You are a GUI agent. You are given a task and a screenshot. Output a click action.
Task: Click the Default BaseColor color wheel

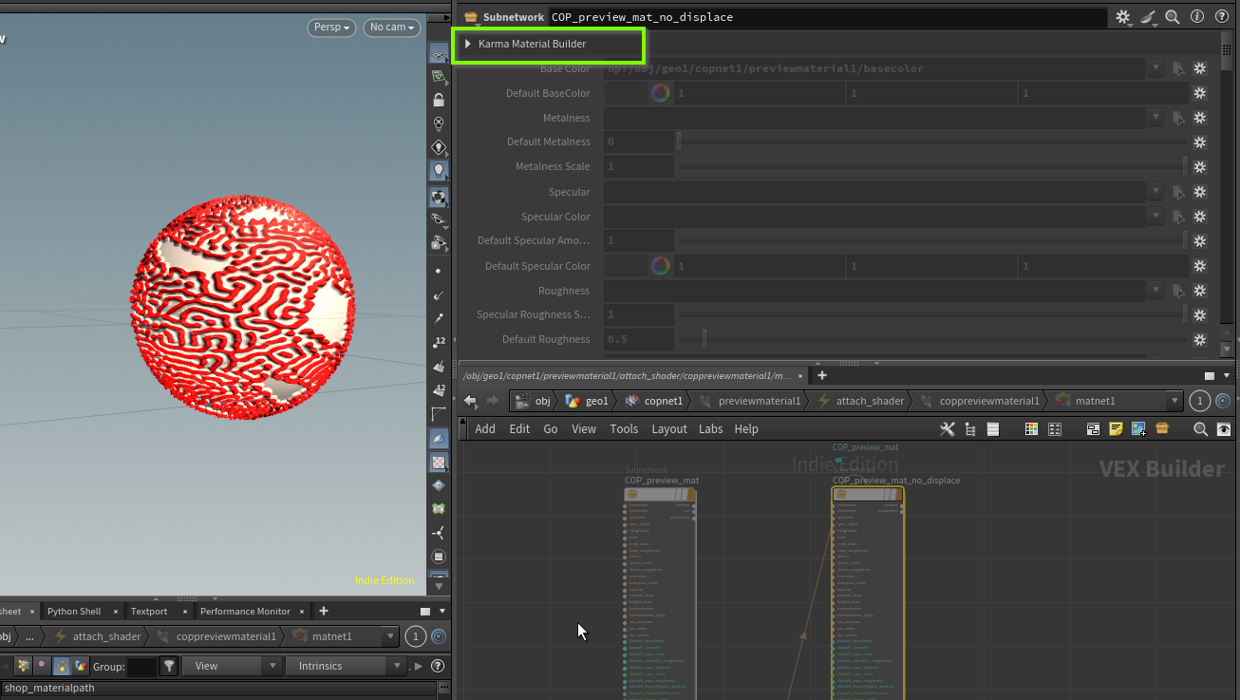point(660,93)
